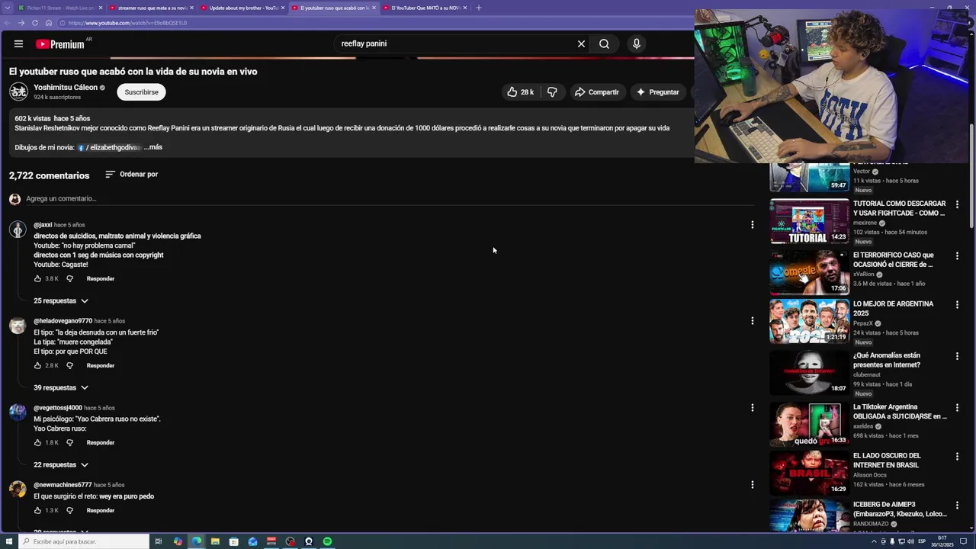The height and width of the screenshot is (549, 976).
Task: Clear the search box with the X
Action: 581,43
